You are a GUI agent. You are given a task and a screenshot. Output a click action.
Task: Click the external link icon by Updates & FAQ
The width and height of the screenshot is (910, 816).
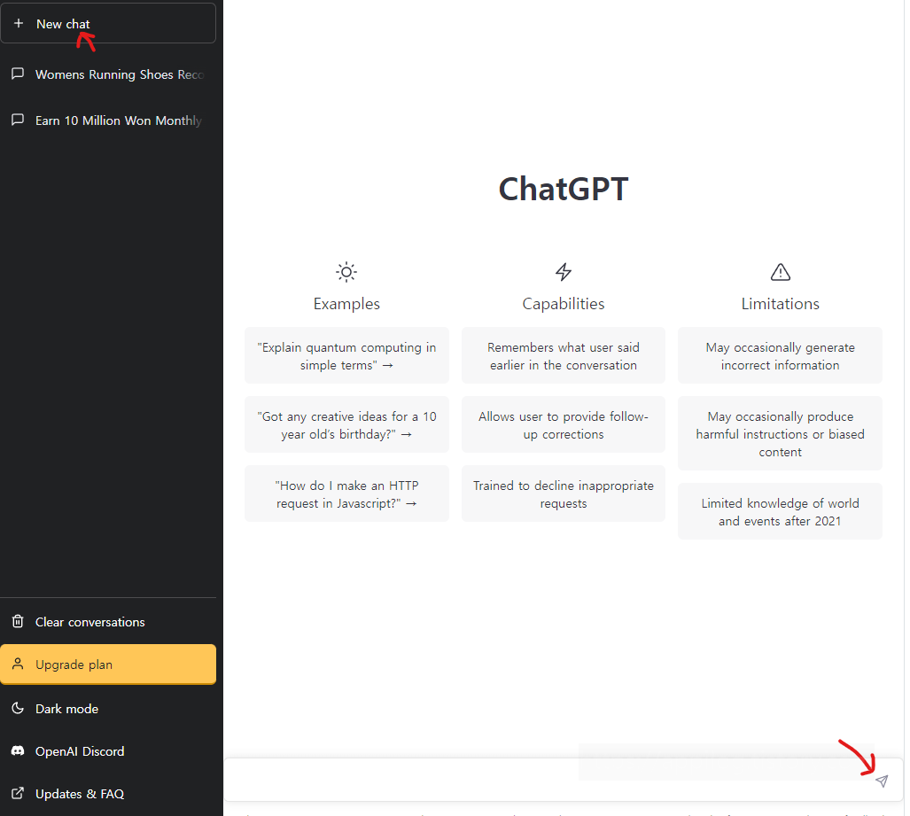tap(18, 793)
